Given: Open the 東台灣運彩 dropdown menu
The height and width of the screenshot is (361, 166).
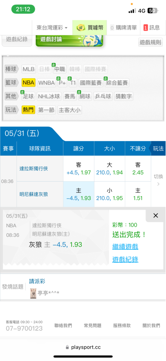Looking at the screenshot, I should click(x=52, y=28).
